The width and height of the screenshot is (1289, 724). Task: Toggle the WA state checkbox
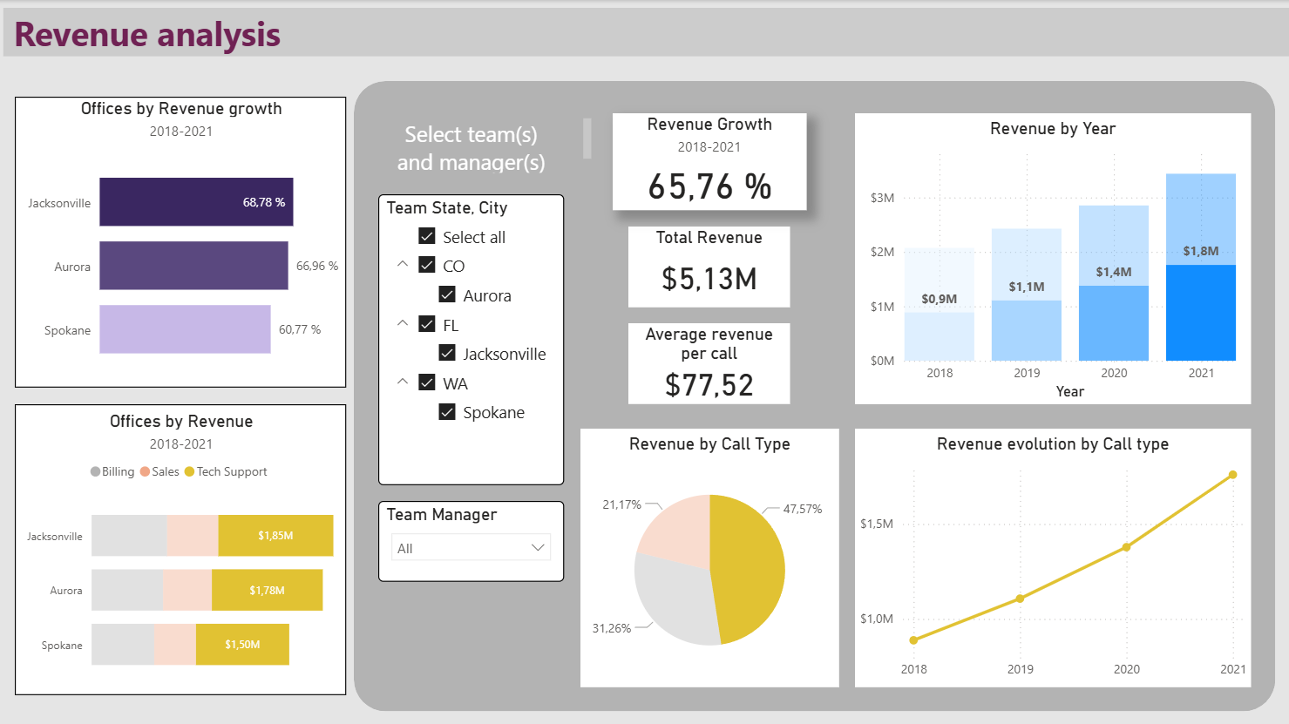(x=427, y=382)
